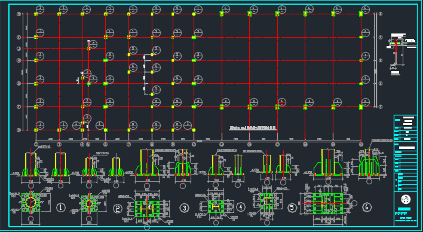Click the wide elevation detail with tall yellow column
The width and height of the screenshot is (423, 232).
pos(328,163)
